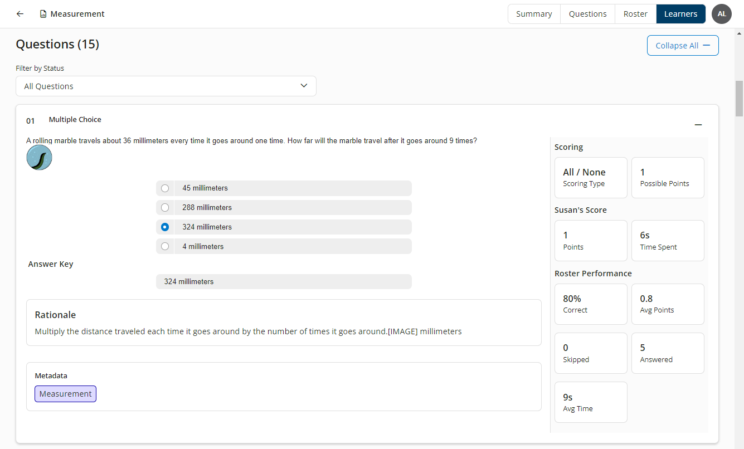Open the AL profile avatar
Viewport: 744px width, 449px height.
pos(722,13)
